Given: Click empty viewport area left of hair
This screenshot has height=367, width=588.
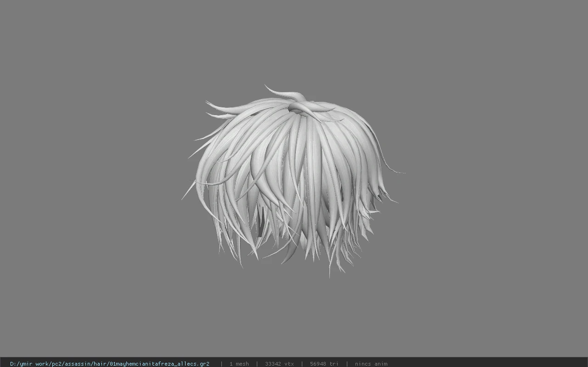Looking at the screenshot, I should point(92,183).
